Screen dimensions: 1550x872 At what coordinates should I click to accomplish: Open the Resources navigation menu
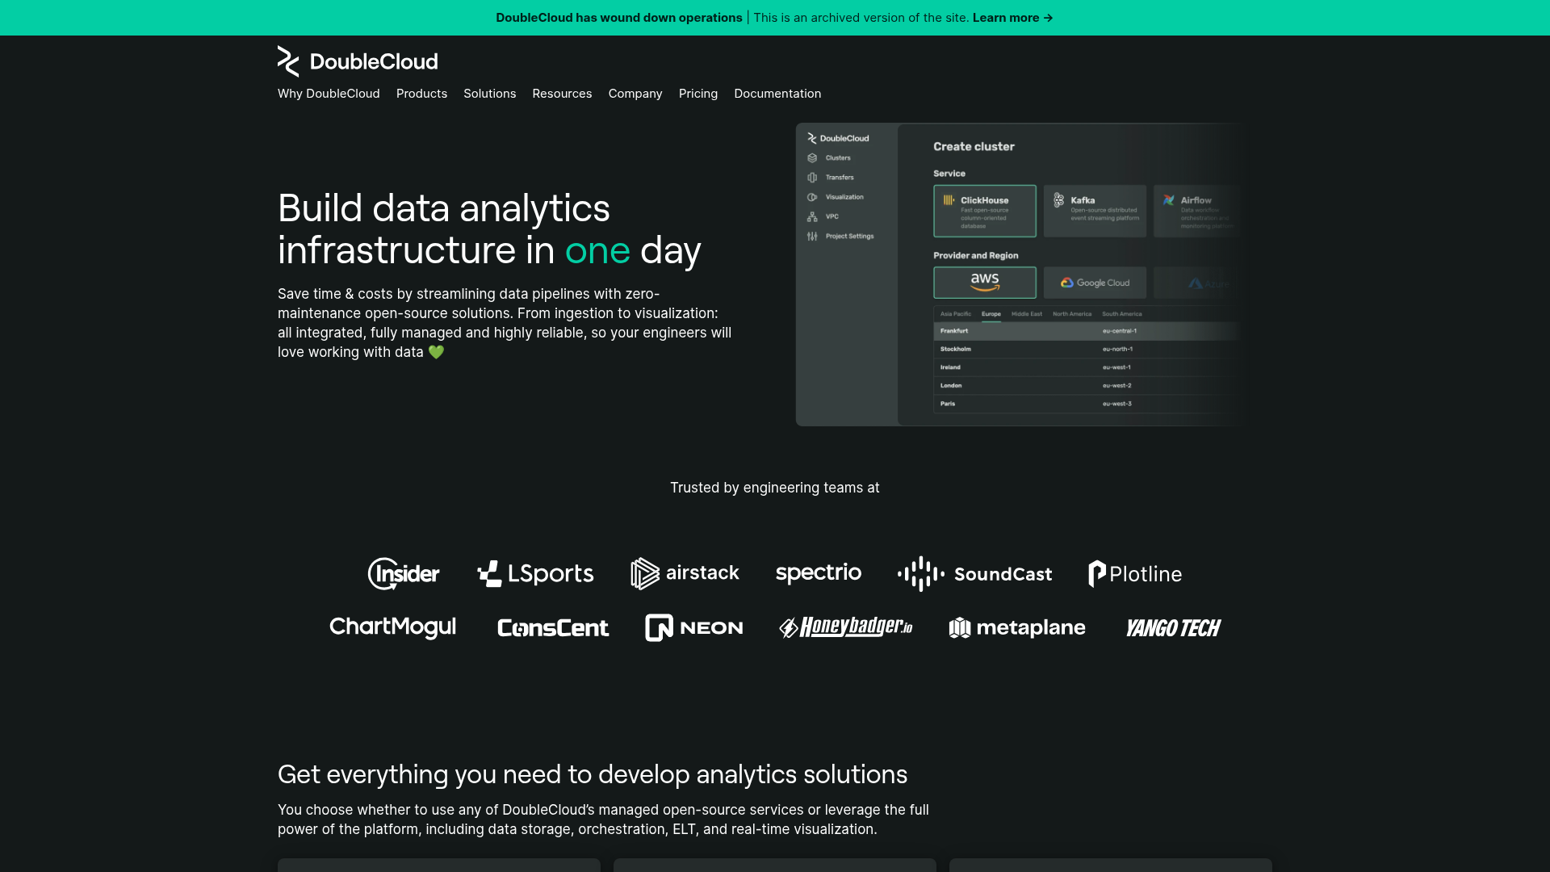tap(562, 94)
